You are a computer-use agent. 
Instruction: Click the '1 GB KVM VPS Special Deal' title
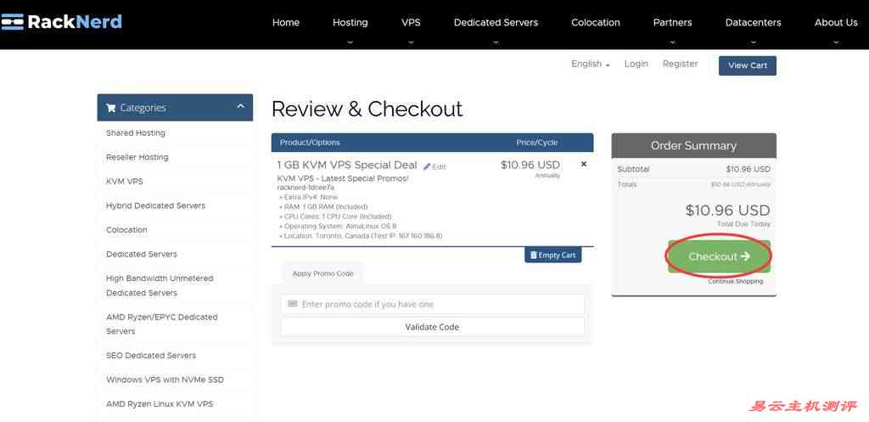tap(347, 165)
